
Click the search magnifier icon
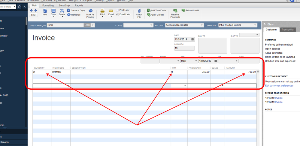(x=19, y=7)
